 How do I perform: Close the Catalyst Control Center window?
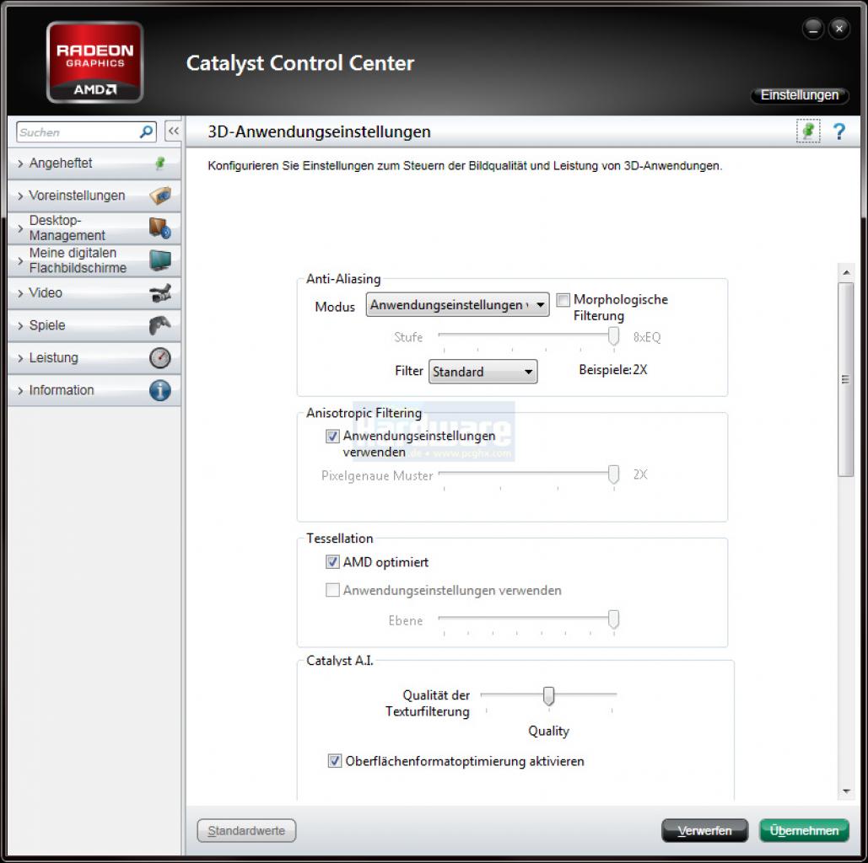click(839, 29)
